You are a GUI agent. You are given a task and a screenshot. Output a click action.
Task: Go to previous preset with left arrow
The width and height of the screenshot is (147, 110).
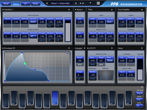tap(47, 3)
